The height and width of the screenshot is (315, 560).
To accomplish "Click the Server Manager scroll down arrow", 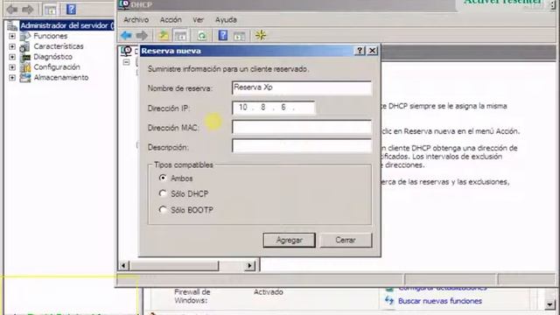I will [550, 304].
